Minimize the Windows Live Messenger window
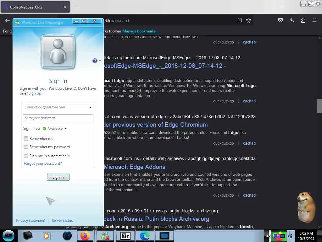This screenshot has height=242, width=322. pos(76,21)
